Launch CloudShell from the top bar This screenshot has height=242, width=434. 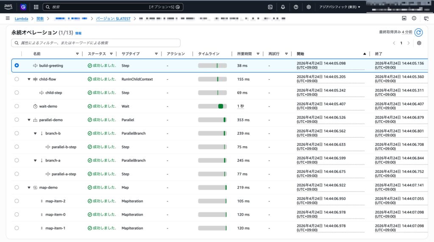point(270,7)
